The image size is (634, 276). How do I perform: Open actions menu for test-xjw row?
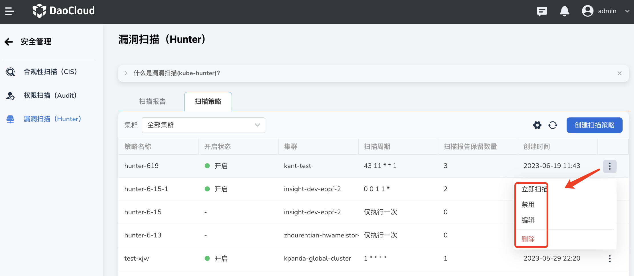[610, 259]
